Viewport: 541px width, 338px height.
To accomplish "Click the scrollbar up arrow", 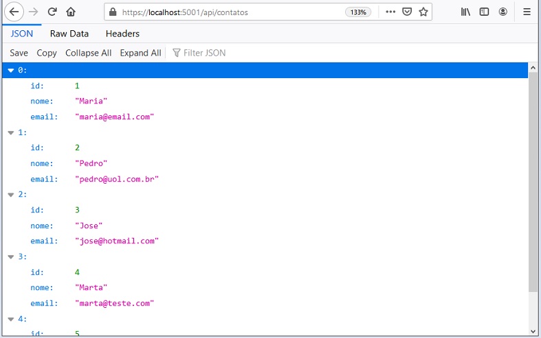I will (x=533, y=68).
